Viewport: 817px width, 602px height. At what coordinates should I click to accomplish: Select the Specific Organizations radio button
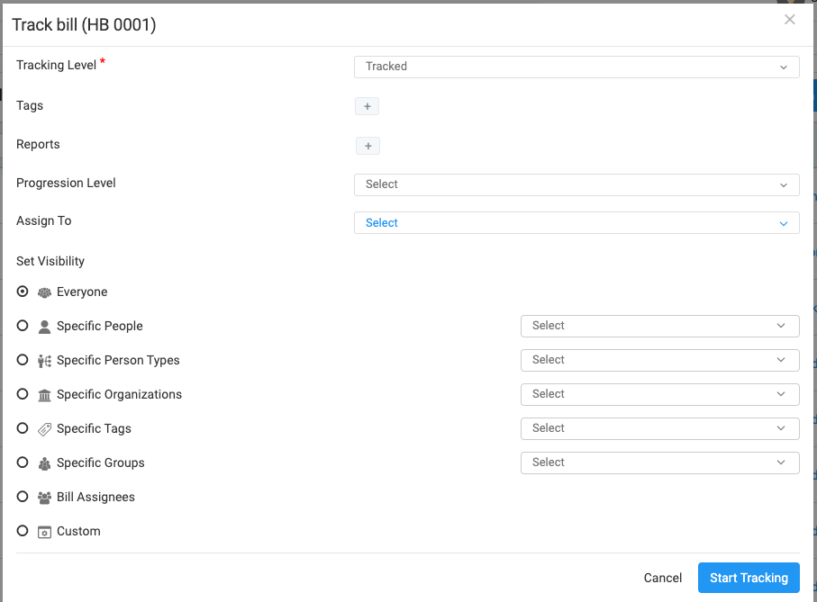(x=23, y=394)
